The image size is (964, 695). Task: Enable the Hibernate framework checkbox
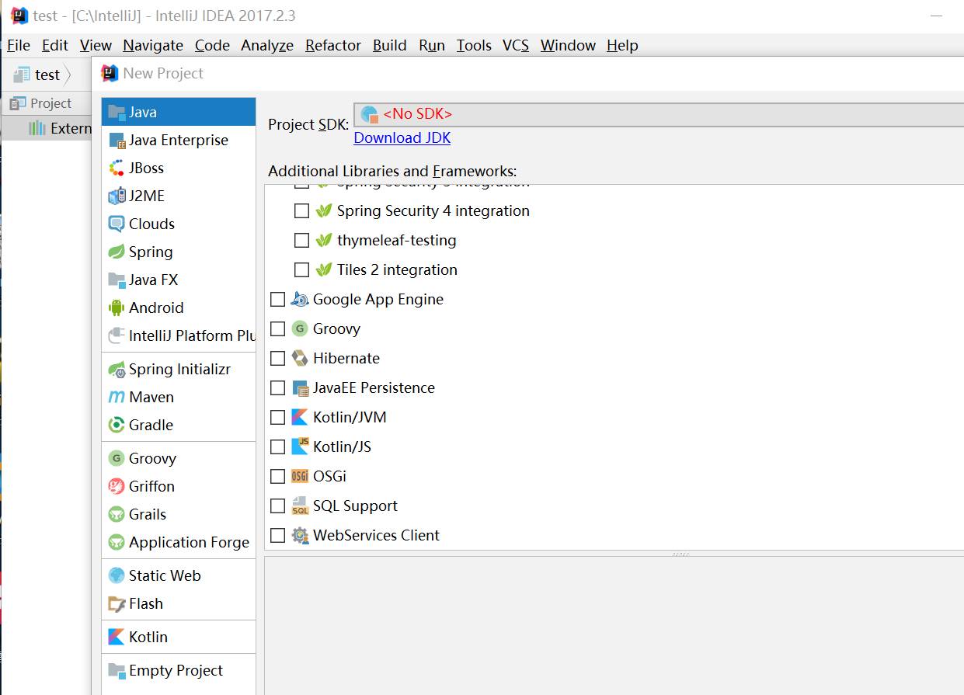pyautogui.click(x=277, y=358)
